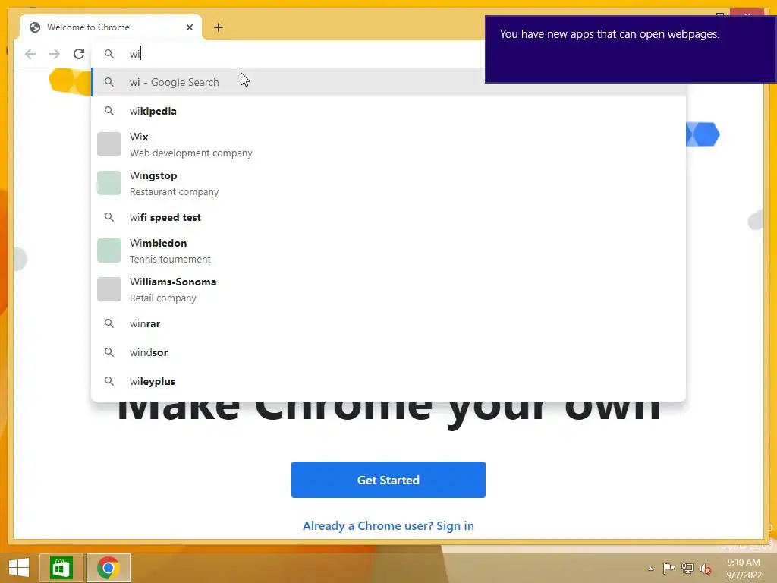777x583 pixels.
Task: Open the Windows Start button
Action: tap(19, 568)
